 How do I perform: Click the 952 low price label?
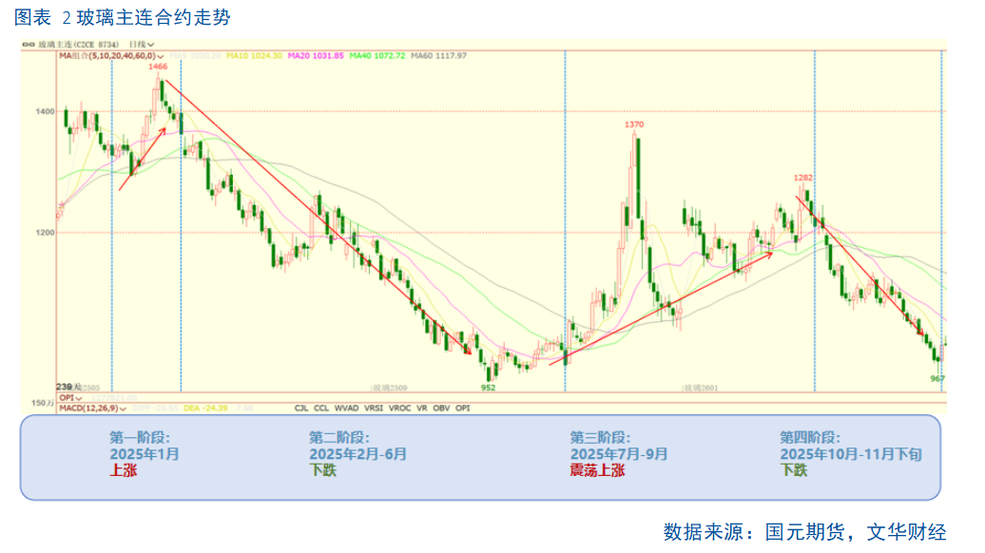[x=488, y=388]
